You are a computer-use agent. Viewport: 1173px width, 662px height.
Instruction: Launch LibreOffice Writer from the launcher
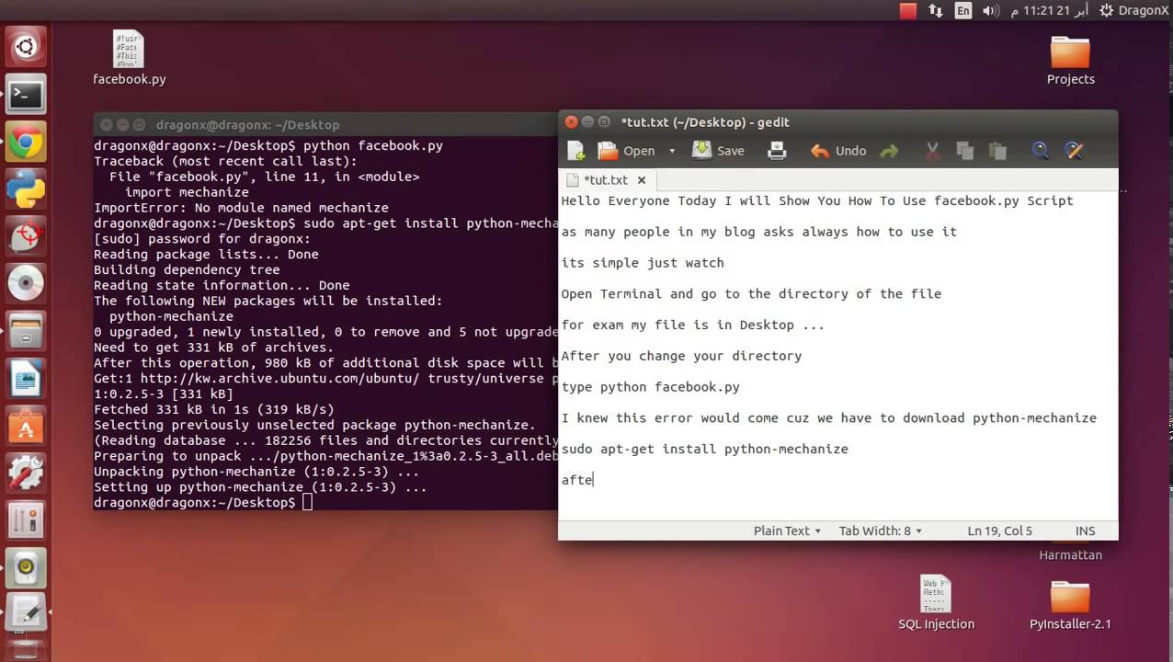coord(26,379)
